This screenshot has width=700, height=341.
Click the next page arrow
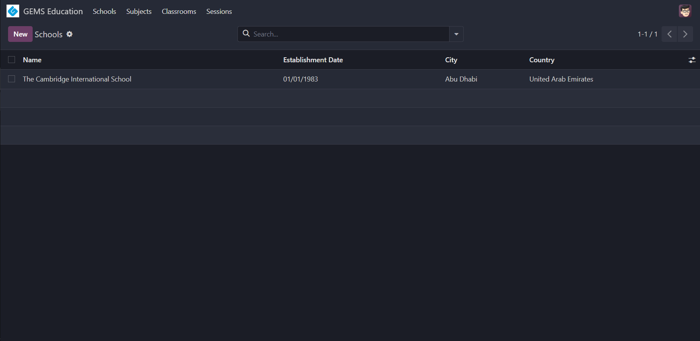[685, 34]
